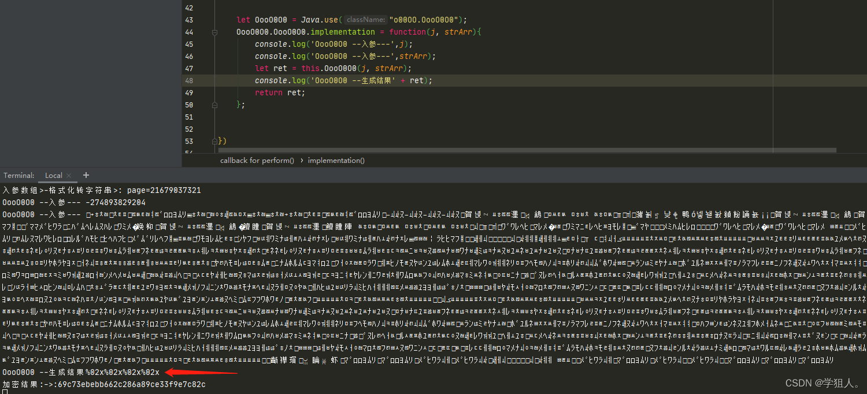
Task: Click the 'Terminal:' panel label
Action: (19, 176)
